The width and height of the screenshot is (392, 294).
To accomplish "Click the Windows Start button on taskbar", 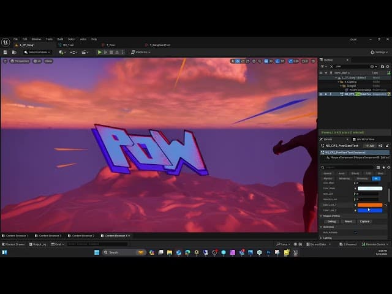I will point(96,252).
